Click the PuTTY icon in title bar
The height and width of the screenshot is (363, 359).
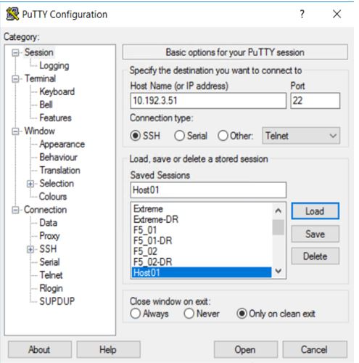coord(12,14)
